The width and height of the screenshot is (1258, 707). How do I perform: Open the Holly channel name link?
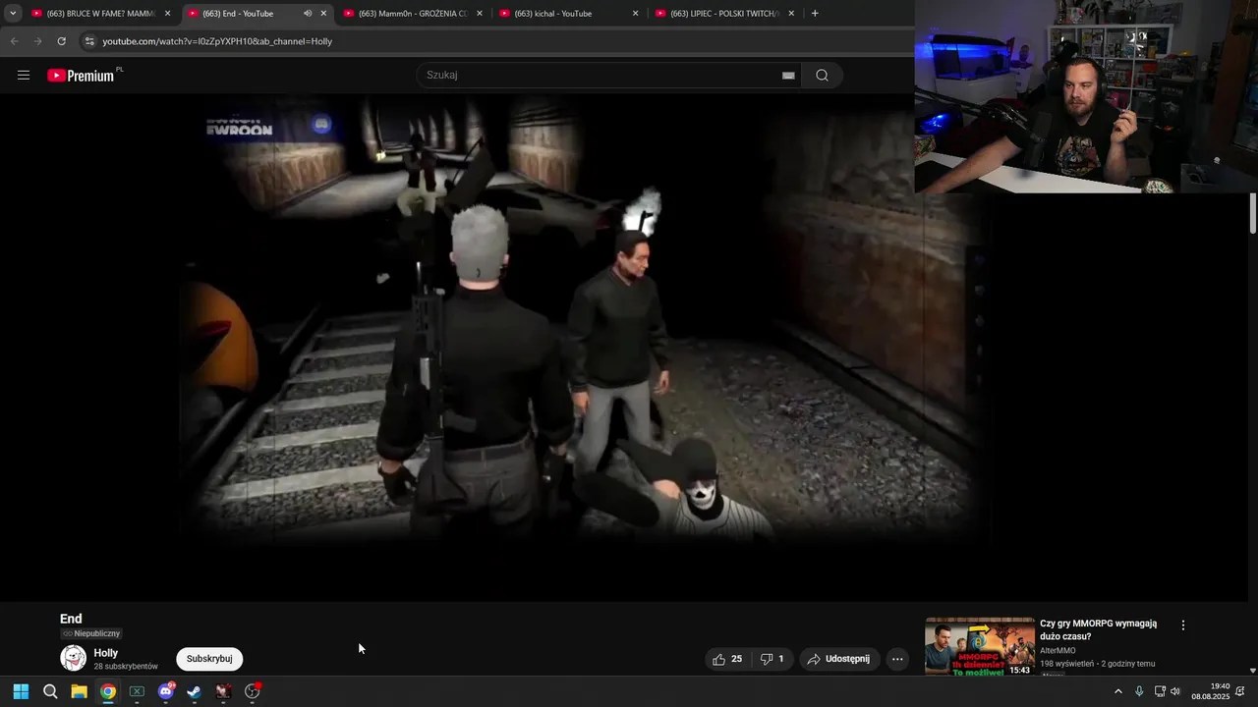pyautogui.click(x=106, y=653)
